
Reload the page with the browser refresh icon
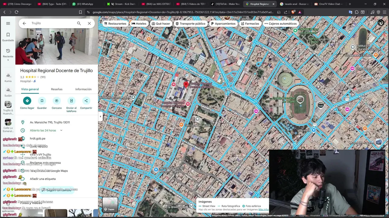(16, 12)
